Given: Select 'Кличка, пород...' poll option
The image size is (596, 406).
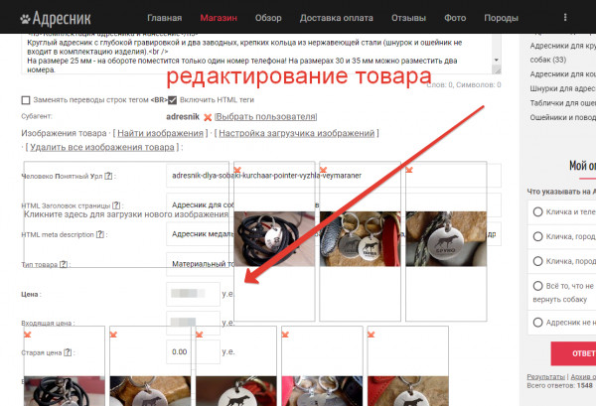Looking at the screenshot, I should click(x=537, y=261).
